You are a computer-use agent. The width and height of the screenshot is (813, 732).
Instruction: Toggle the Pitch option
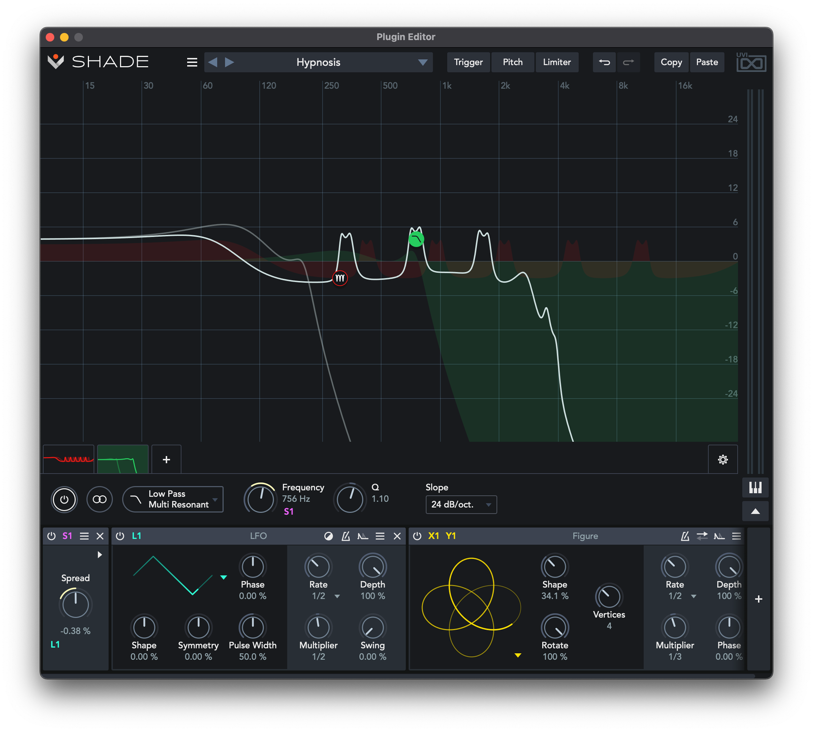pos(513,62)
